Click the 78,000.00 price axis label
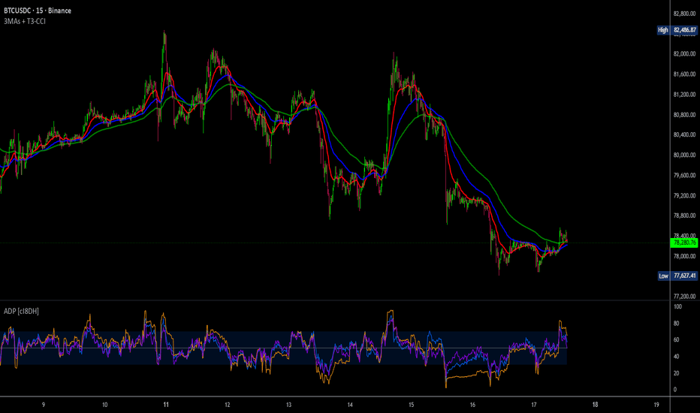Image resolution: width=700 pixels, height=413 pixels. click(684, 256)
